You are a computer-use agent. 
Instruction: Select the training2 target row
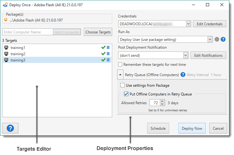tap(57, 54)
